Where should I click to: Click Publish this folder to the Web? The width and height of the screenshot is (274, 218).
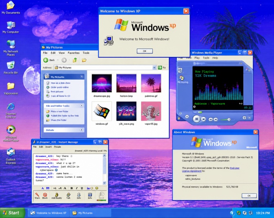pos(65,116)
